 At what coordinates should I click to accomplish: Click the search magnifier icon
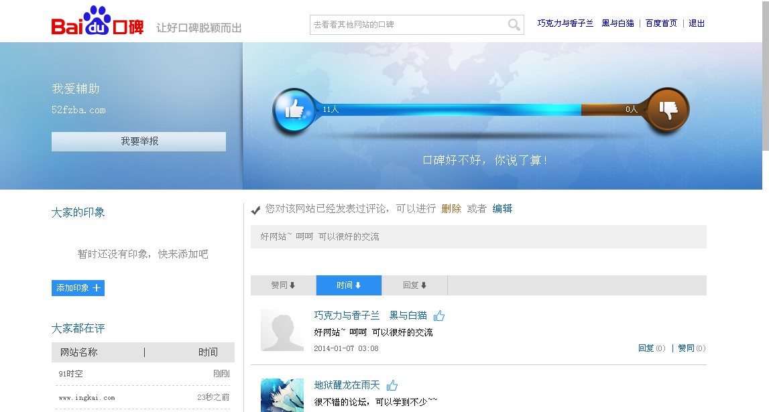514,25
